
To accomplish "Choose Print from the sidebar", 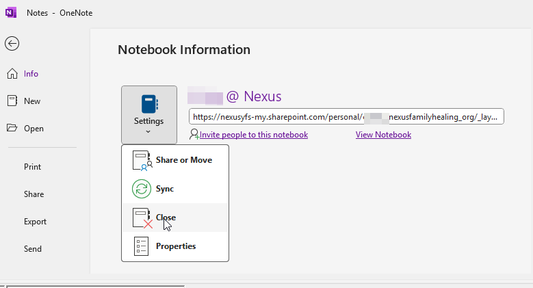I will coord(32,167).
